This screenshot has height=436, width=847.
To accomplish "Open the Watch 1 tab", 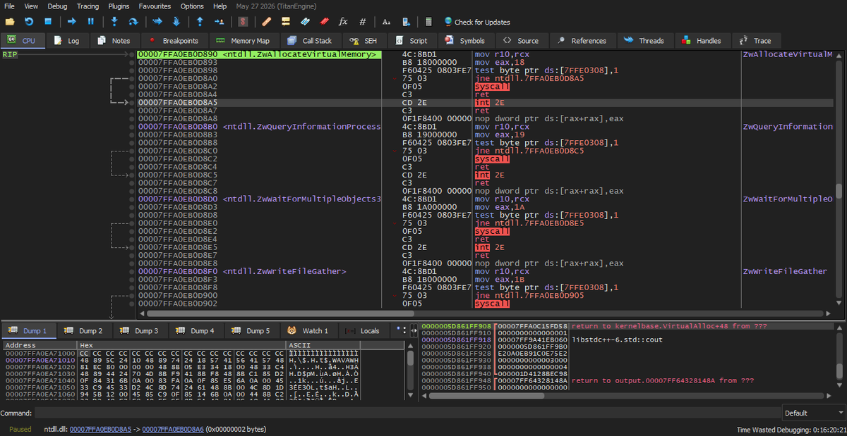I will (x=308, y=330).
